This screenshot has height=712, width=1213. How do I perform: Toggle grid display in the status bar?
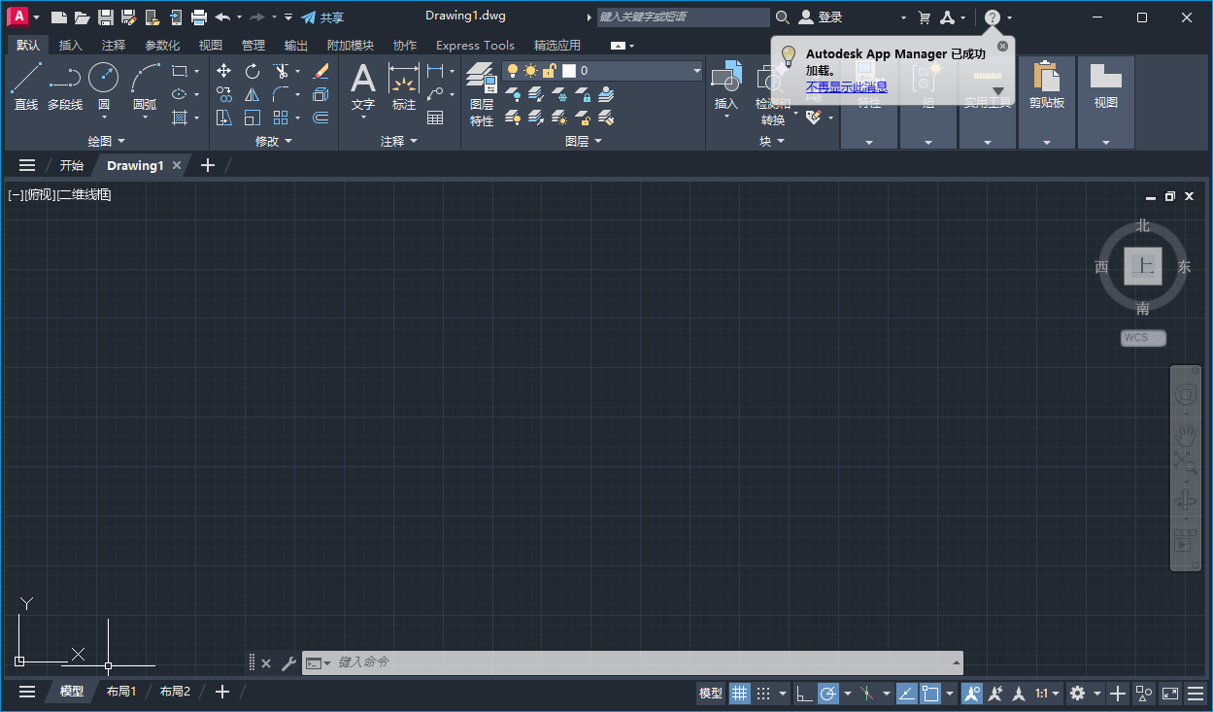tap(740, 693)
